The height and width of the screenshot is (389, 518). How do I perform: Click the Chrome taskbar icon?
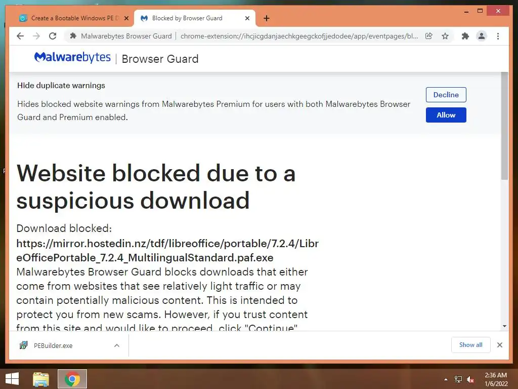(x=72, y=379)
